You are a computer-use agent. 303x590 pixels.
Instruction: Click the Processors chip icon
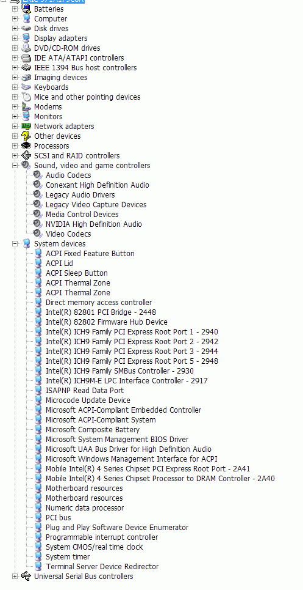click(26, 146)
